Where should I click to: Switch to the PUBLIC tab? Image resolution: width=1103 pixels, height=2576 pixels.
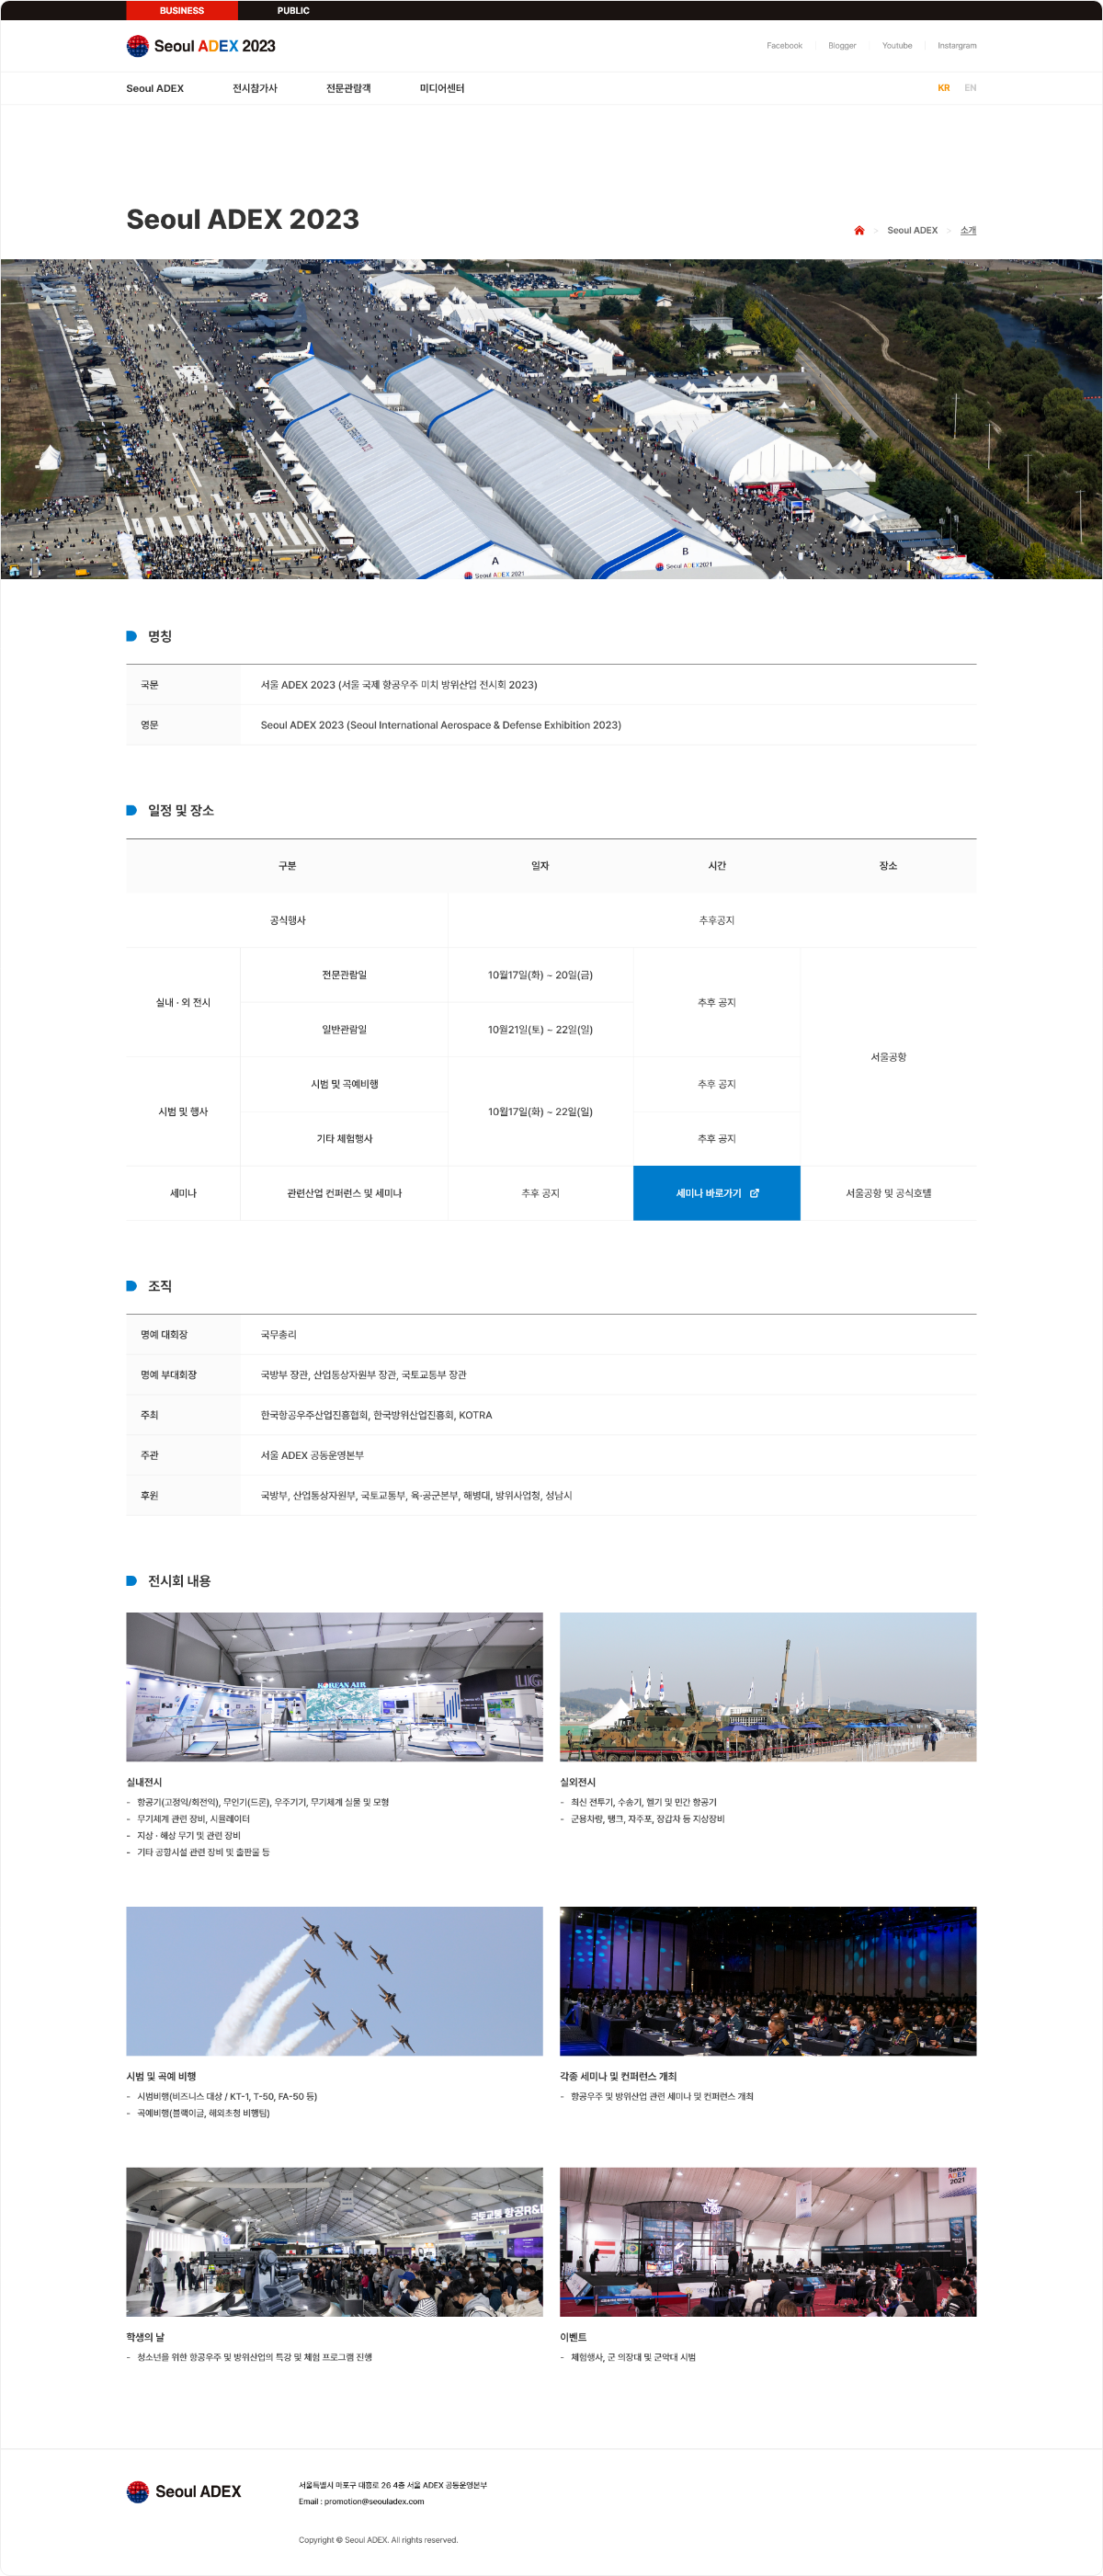[293, 10]
